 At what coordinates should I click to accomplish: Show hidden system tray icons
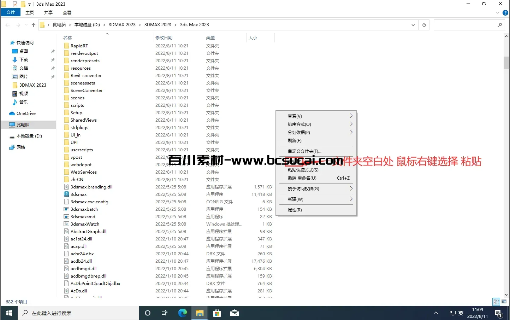tap(436, 313)
